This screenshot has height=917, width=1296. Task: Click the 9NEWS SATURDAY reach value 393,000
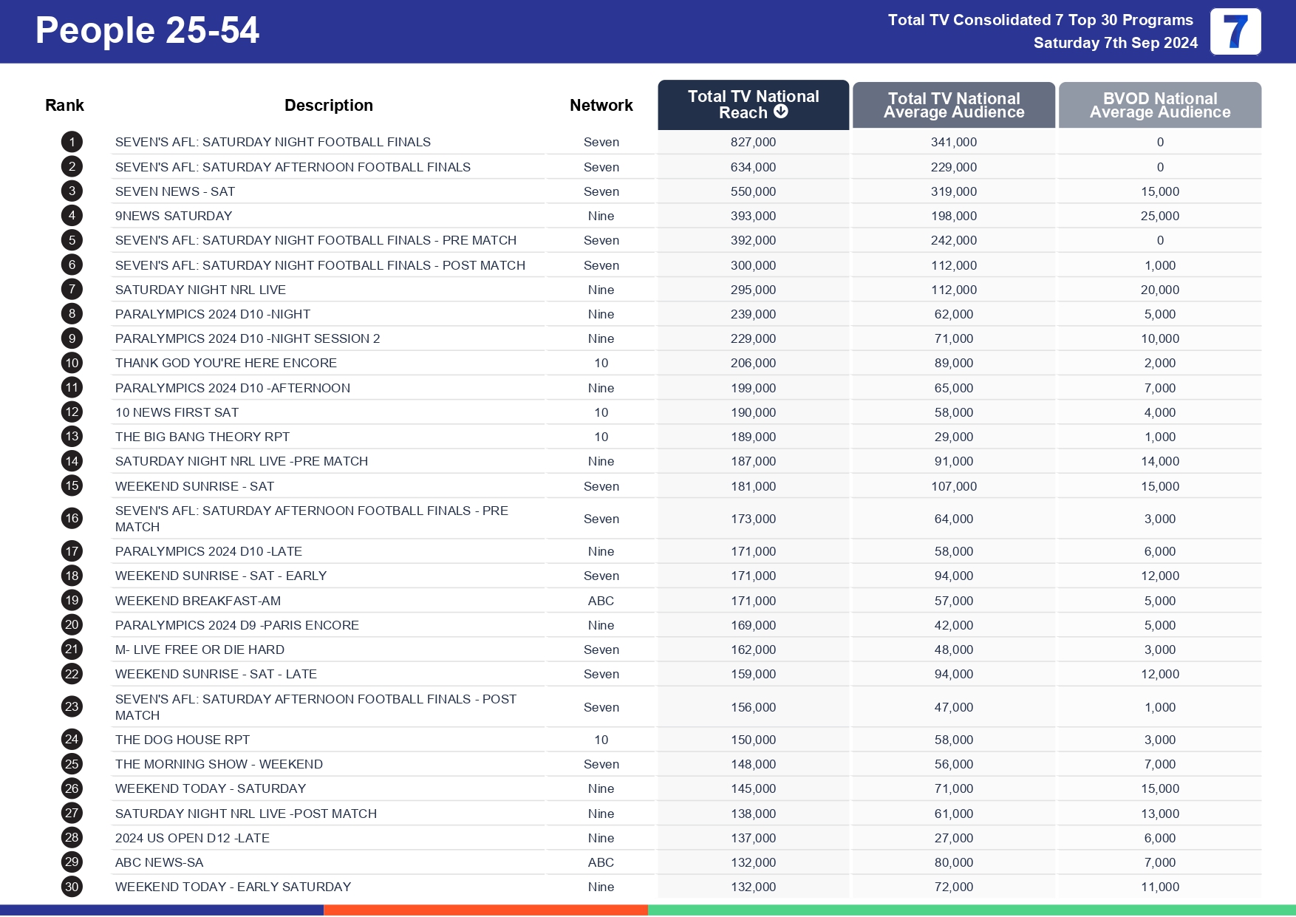coord(752,216)
